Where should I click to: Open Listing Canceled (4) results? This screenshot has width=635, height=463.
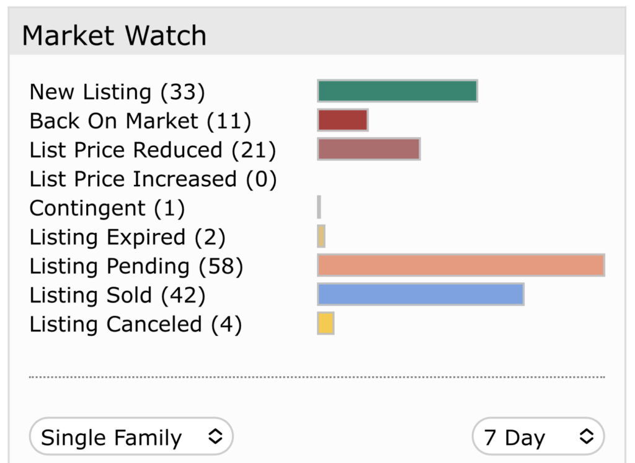136,325
